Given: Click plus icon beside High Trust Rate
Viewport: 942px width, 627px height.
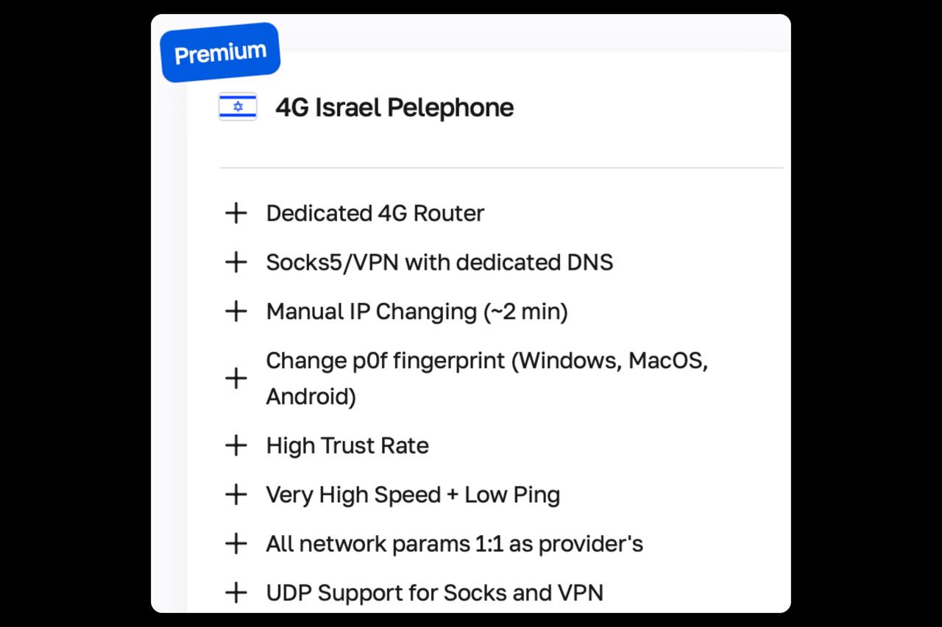Looking at the screenshot, I should [x=235, y=445].
